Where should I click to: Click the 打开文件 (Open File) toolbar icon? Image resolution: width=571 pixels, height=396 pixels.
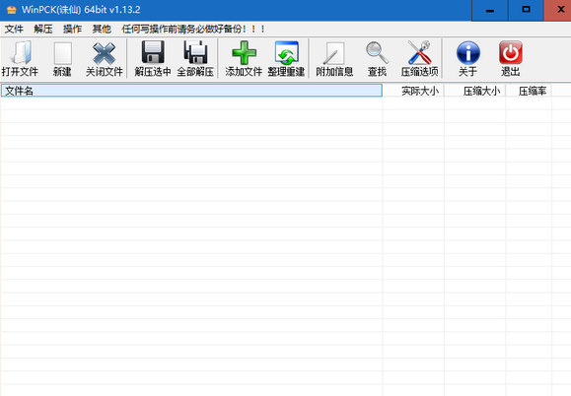pyautogui.click(x=20, y=58)
